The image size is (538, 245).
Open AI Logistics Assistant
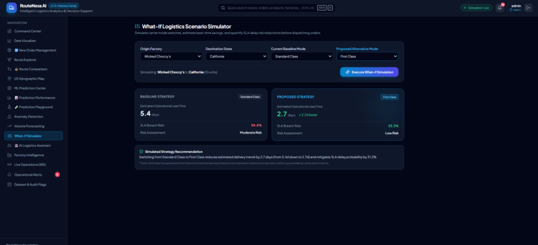click(x=33, y=146)
